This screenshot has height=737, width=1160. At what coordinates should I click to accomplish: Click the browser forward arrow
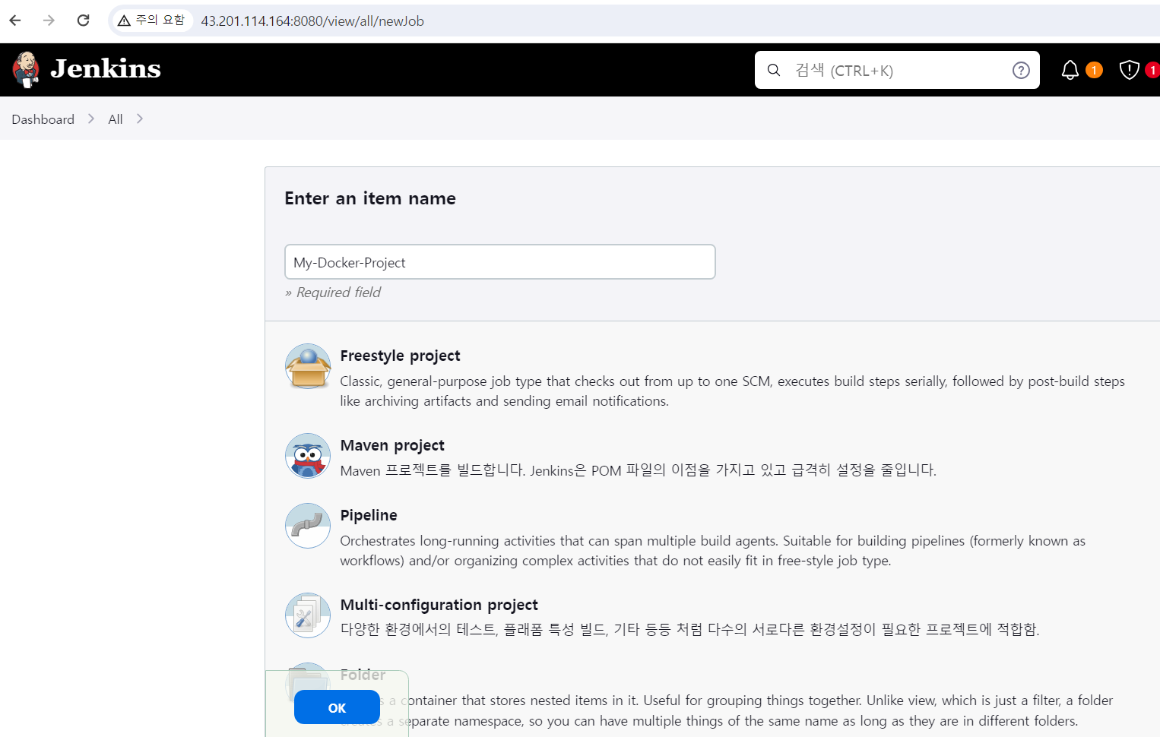click(x=49, y=21)
